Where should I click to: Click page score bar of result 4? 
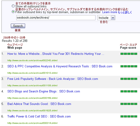click(129, 91)
